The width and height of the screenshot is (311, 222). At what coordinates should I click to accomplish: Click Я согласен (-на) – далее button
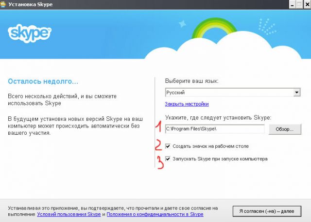[267, 211]
